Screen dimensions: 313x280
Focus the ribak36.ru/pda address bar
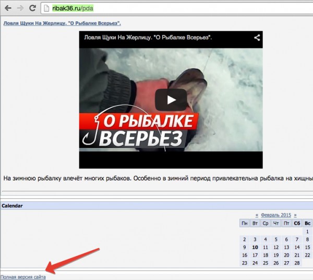tap(177, 8)
